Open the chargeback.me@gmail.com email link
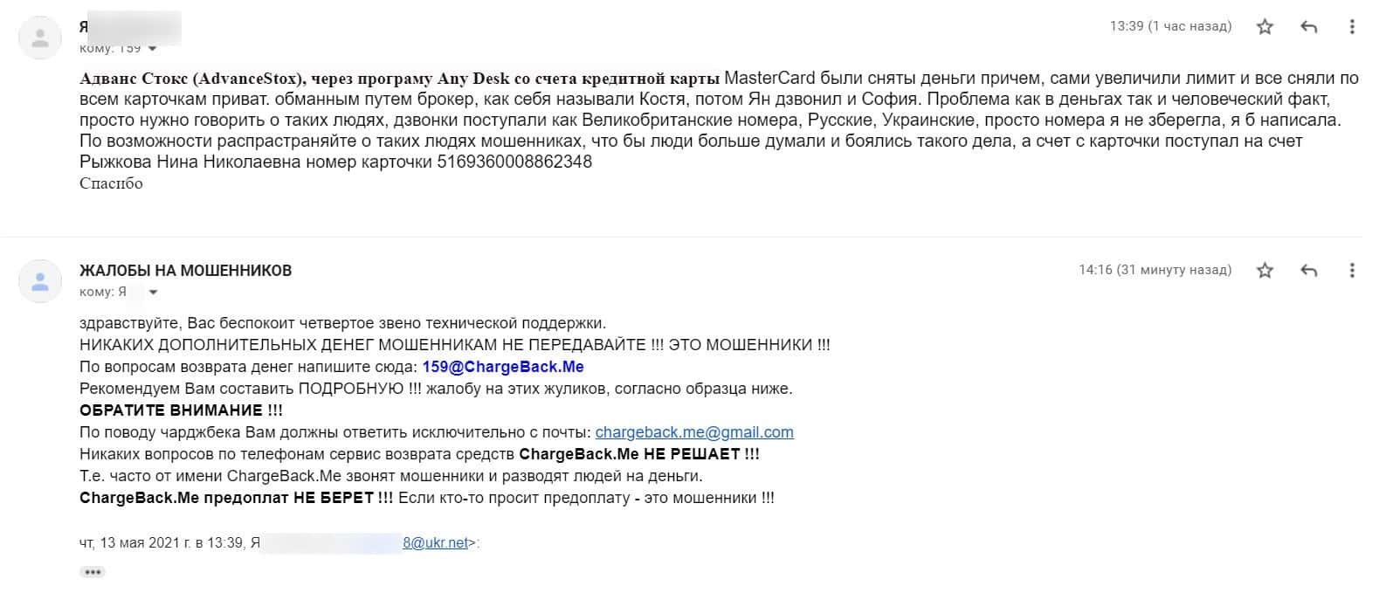Screen dimensions: 1379x593 pyautogui.click(x=694, y=432)
